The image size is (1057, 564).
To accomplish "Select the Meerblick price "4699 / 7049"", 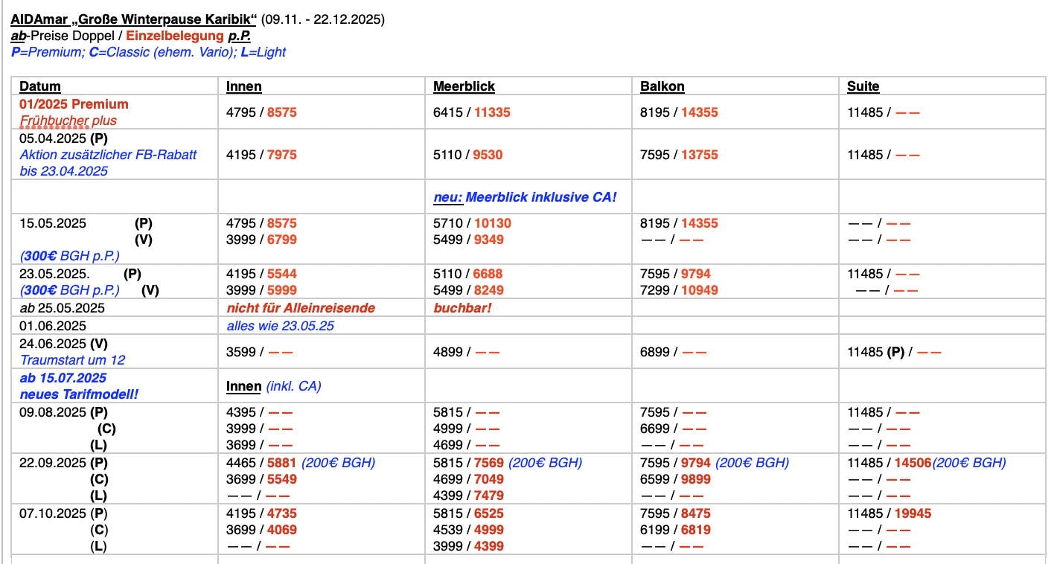I will [x=468, y=479].
